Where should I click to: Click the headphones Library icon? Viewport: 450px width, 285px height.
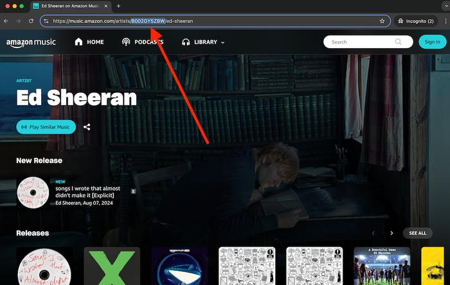[186, 42]
